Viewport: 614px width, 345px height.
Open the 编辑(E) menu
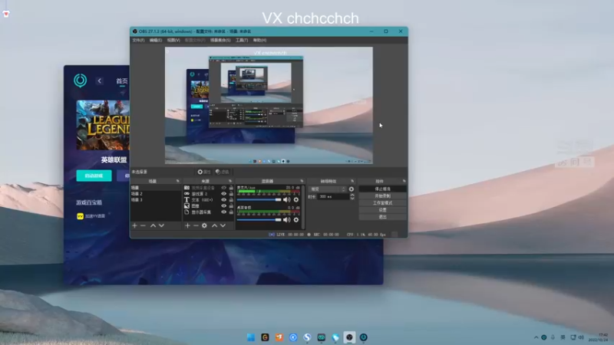click(156, 41)
